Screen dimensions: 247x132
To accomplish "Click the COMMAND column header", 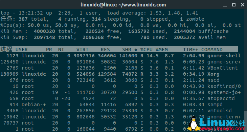I will click(212, 50).
